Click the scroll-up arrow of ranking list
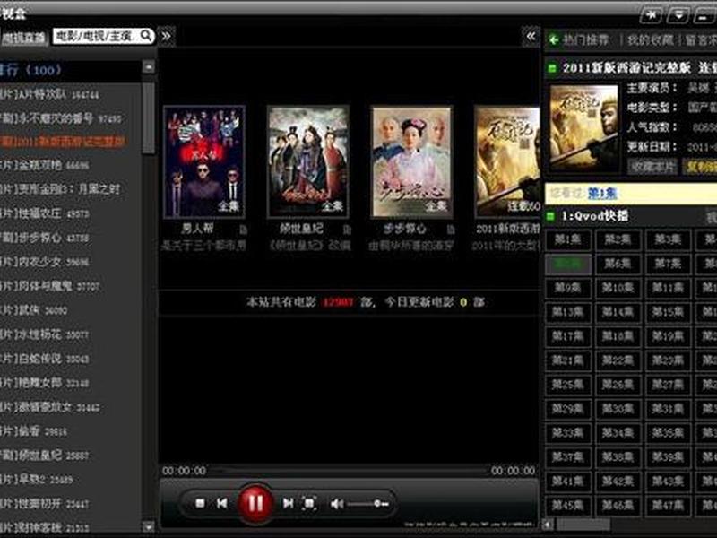This screenshot has width=717, height=538. [149, 67]
